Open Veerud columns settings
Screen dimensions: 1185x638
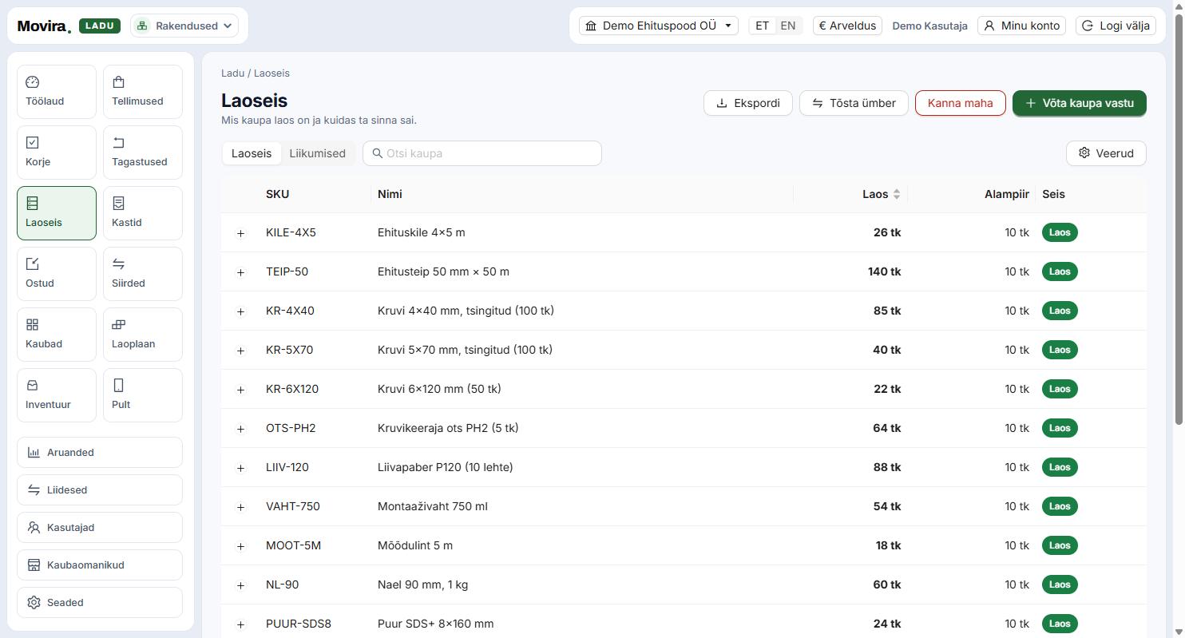(1106, 153)
